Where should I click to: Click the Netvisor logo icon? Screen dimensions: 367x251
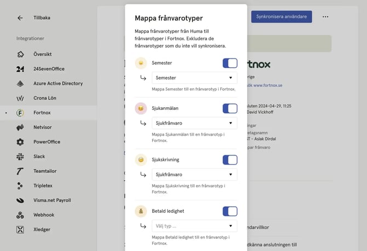[x=20, y=127]
